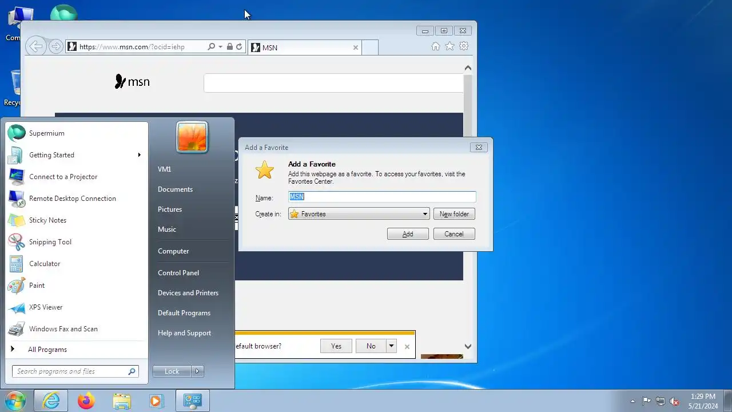Viewport: 732px width, 412px height.
Task: Open Windows Explorer folder on taskbar
Action: (x=122, y=401)
